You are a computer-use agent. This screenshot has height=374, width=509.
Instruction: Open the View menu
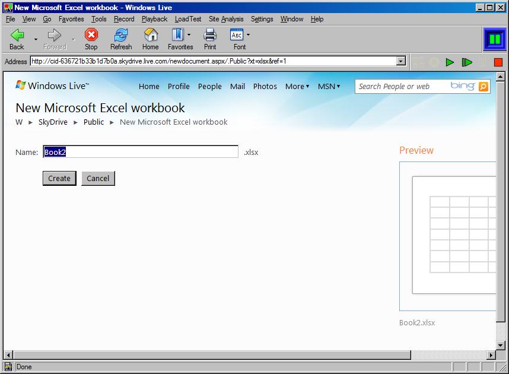coord(29,19)
